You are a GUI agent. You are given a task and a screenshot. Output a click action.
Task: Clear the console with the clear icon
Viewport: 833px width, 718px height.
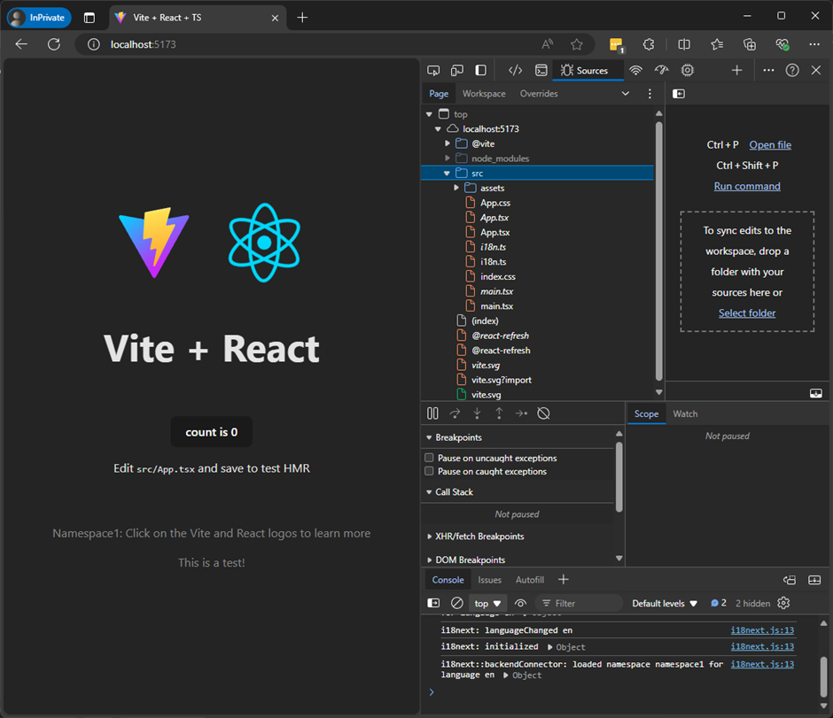pyautogui.click(x=456, y=603)
